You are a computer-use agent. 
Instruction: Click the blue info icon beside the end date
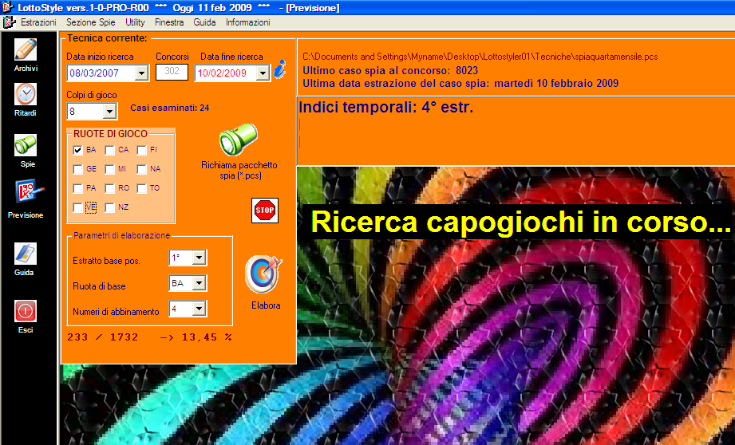click(280, 69)
